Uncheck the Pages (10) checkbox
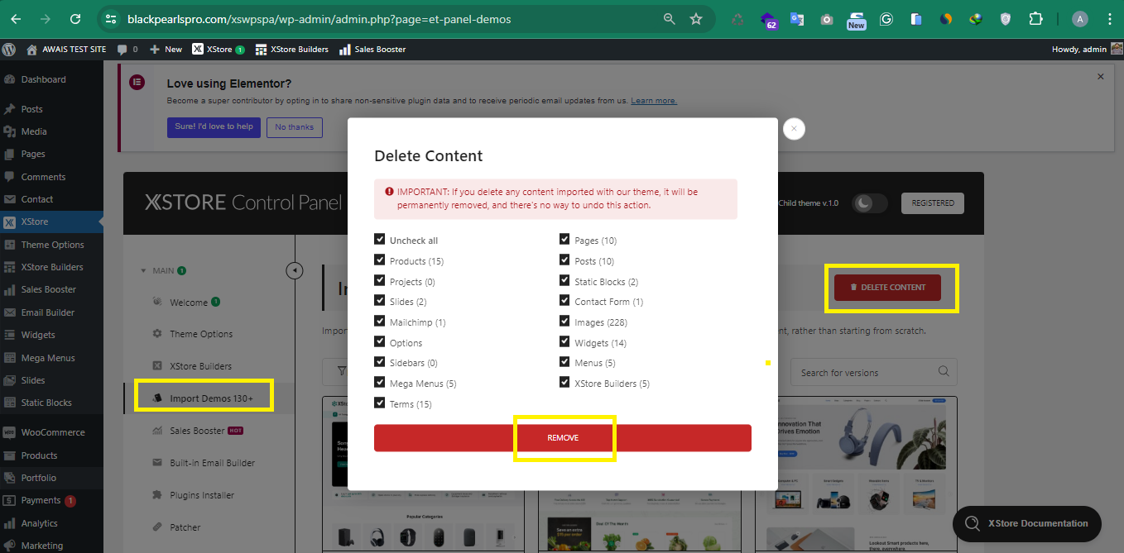 click(564, 240)
